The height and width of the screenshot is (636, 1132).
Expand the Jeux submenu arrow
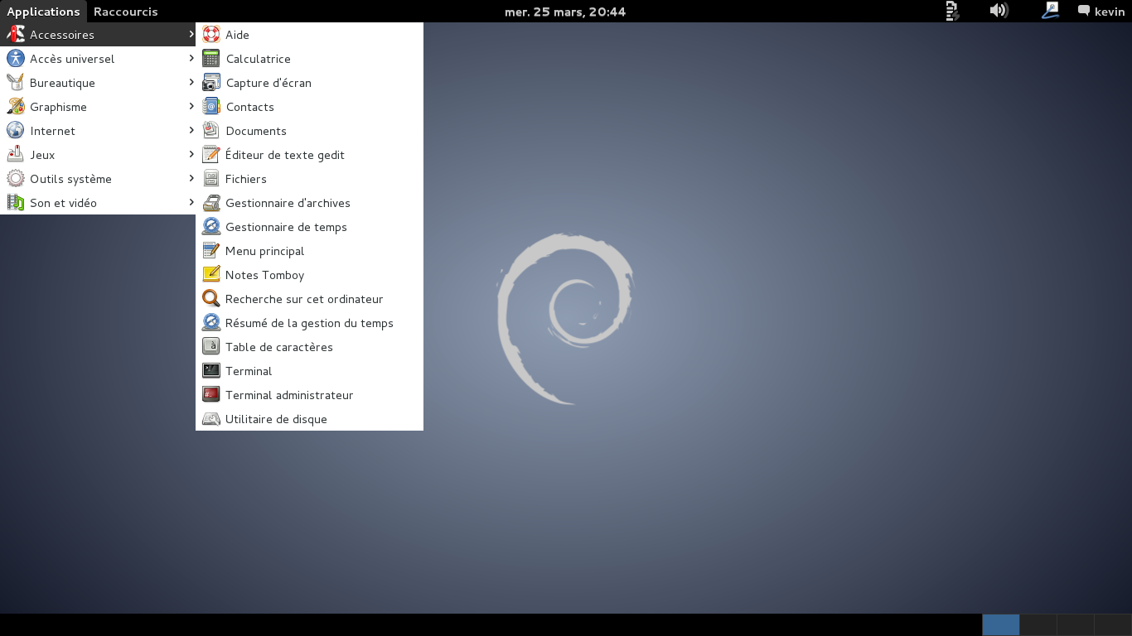coord(191,154)
